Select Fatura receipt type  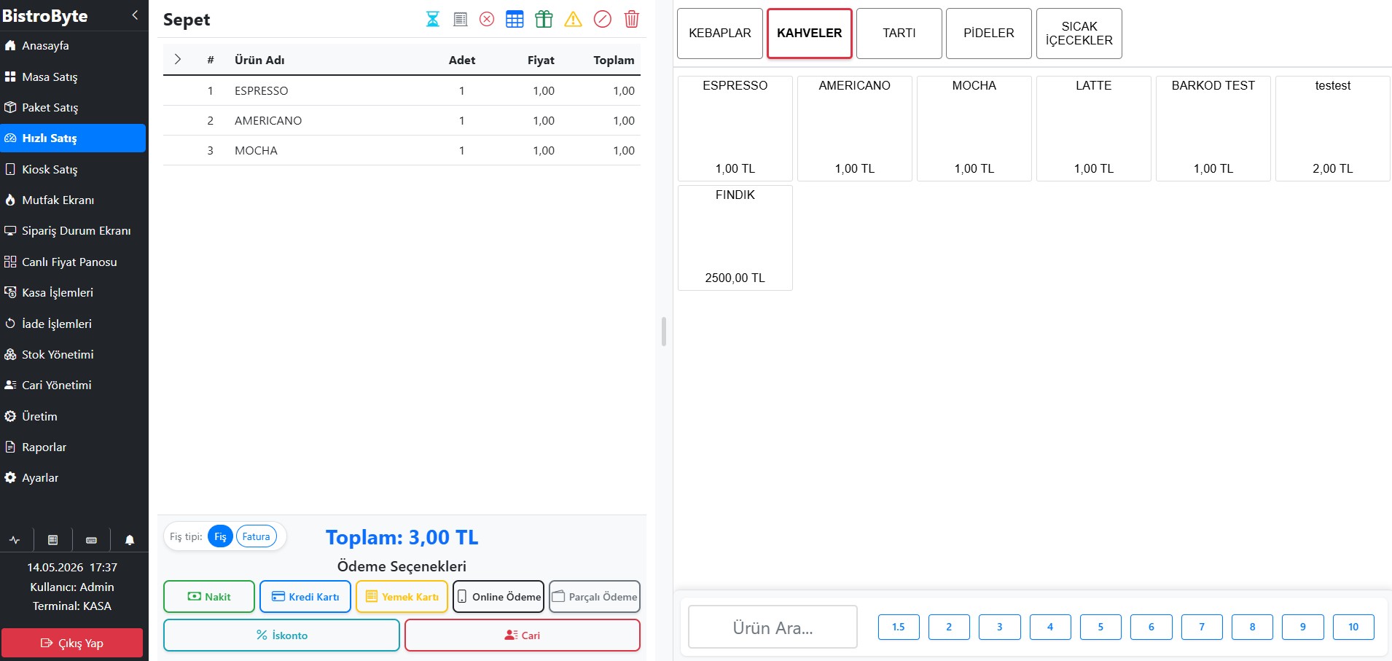click(x=257, y=536)
